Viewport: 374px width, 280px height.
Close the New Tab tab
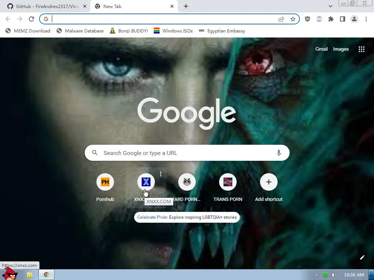172,7
